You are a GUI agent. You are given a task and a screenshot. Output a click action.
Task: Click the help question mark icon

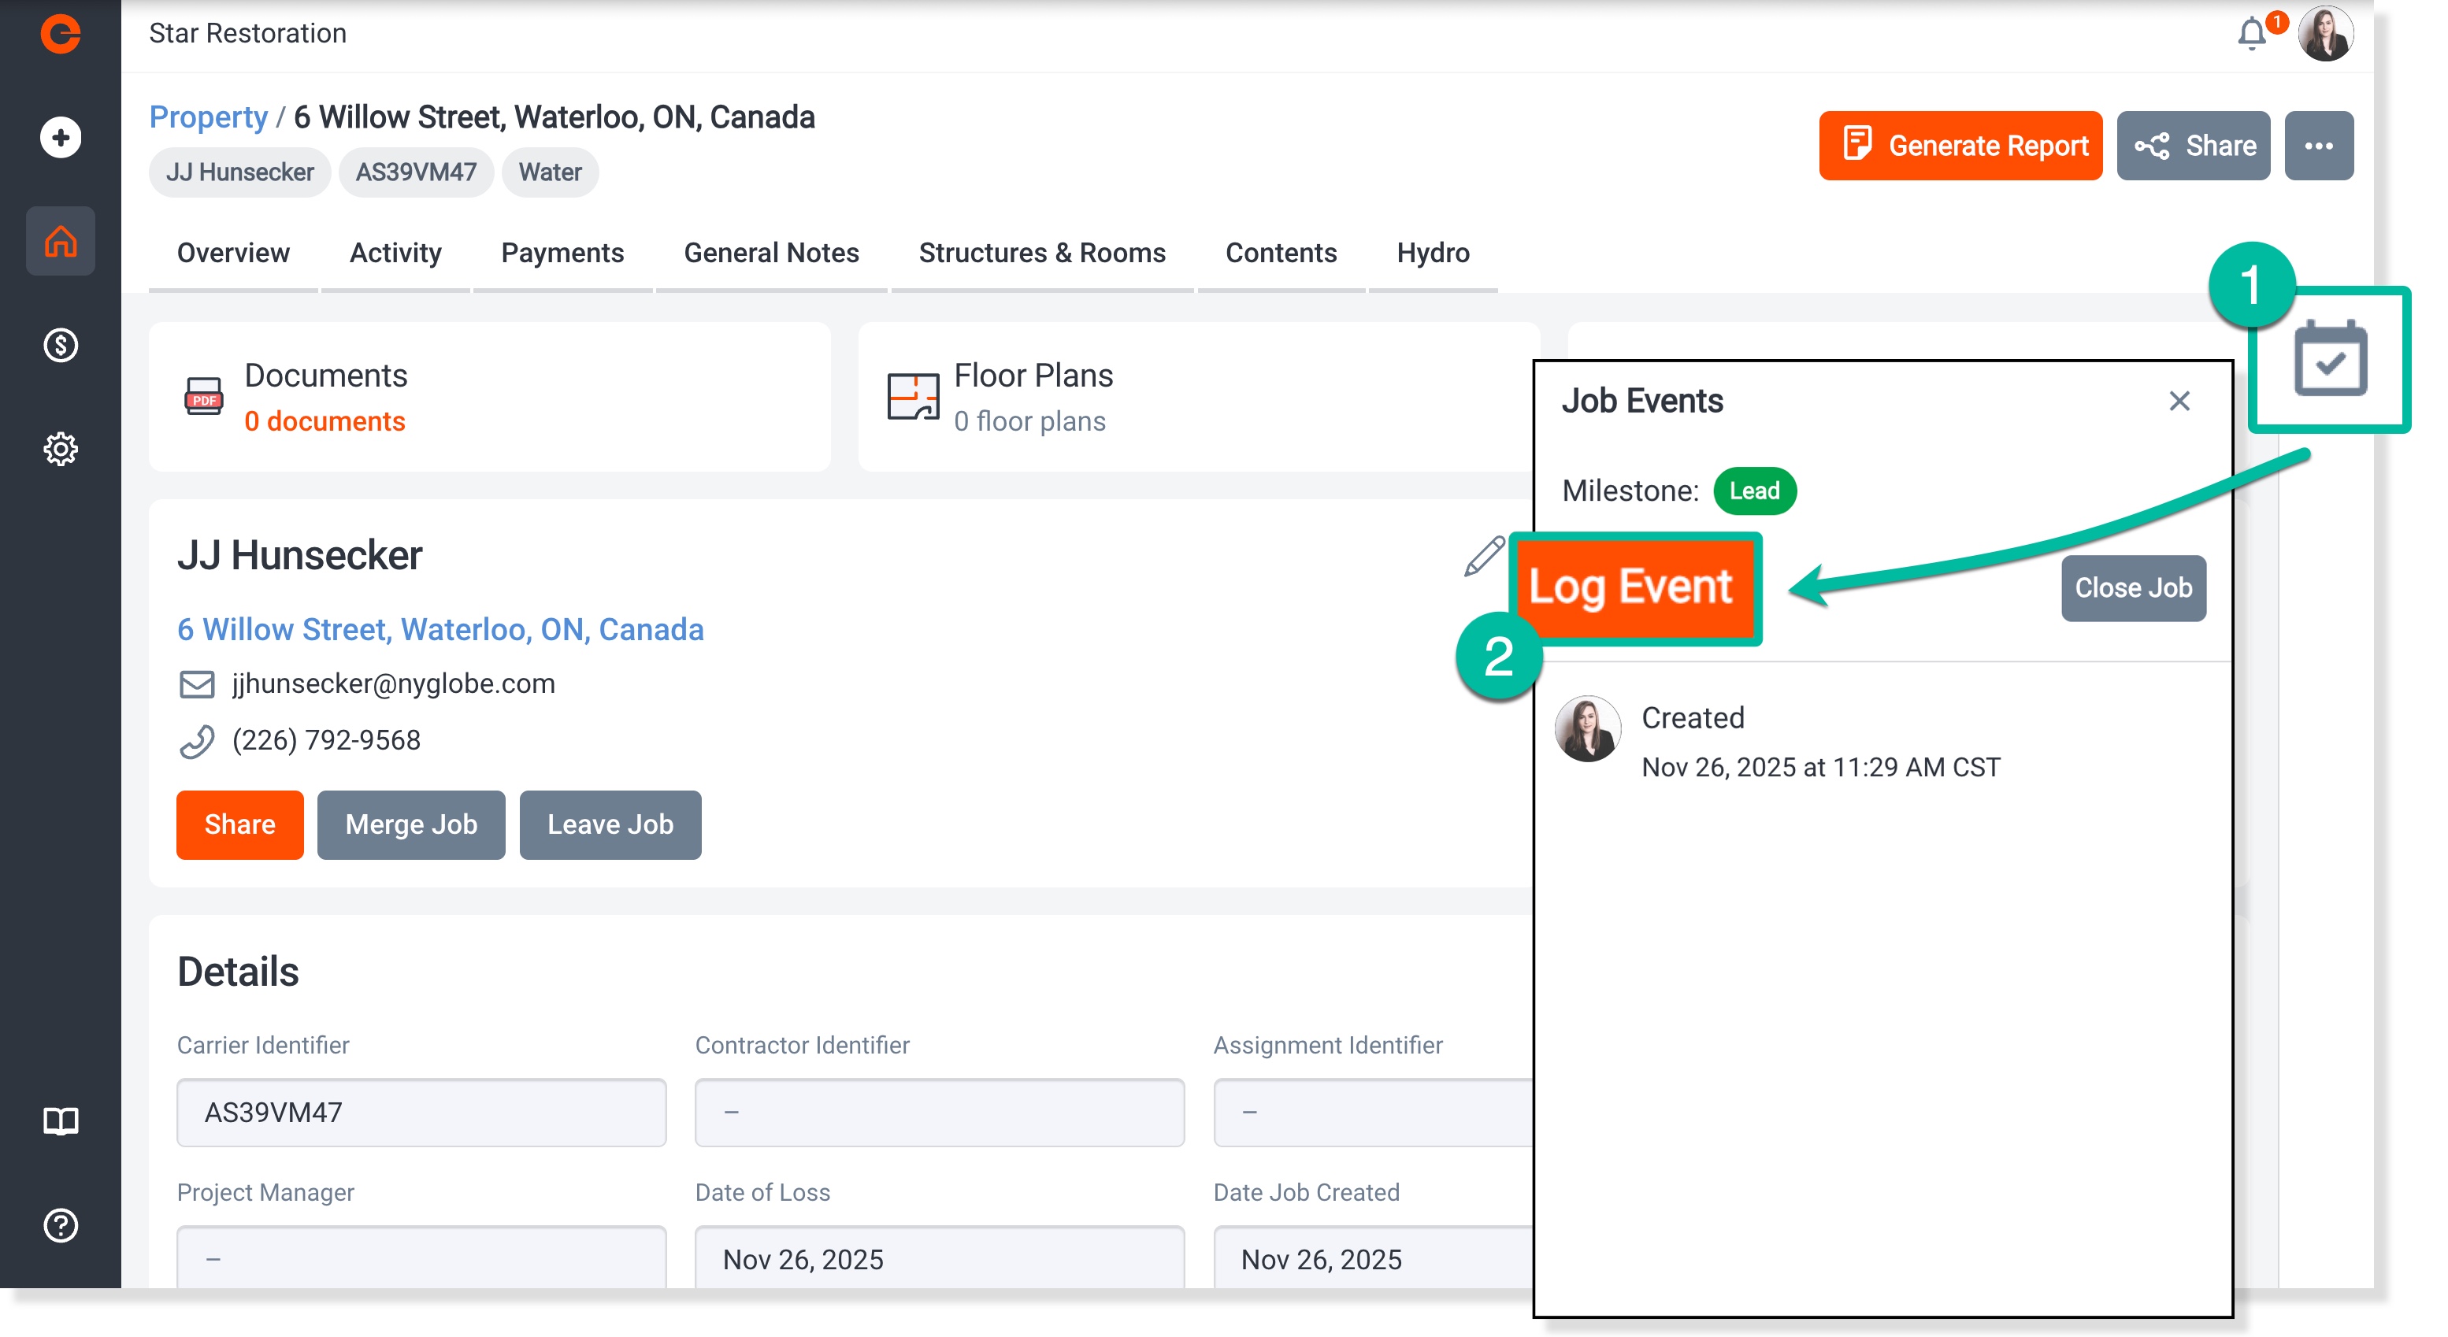click(x=61, y=1225)
